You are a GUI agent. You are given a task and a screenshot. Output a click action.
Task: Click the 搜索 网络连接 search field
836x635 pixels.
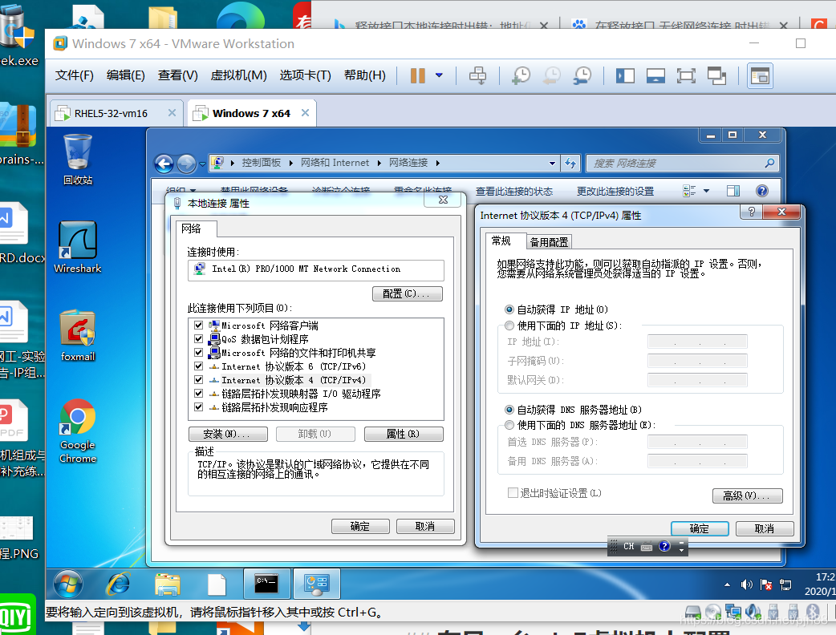coord(682,163)
